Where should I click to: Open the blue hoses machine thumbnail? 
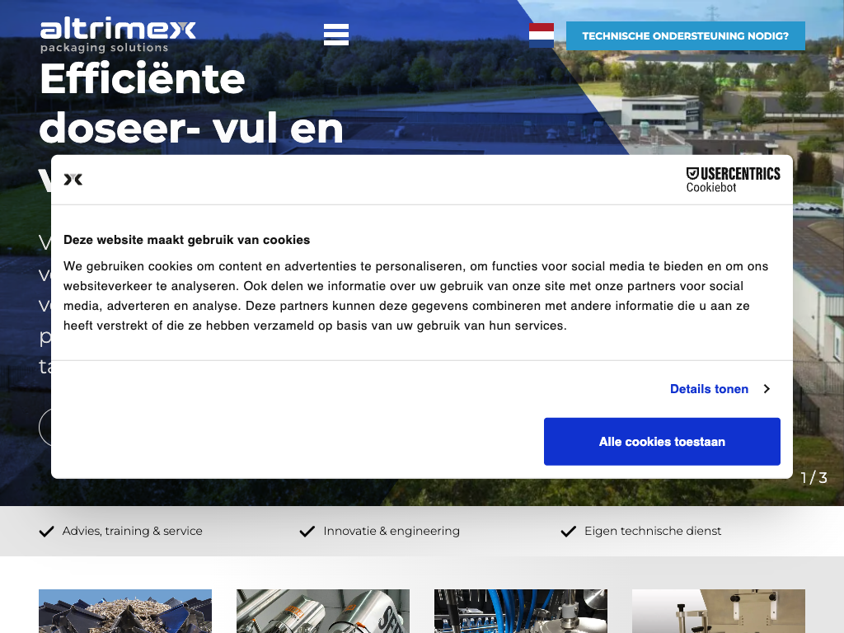pyautogui.click(x=521, y=611)
